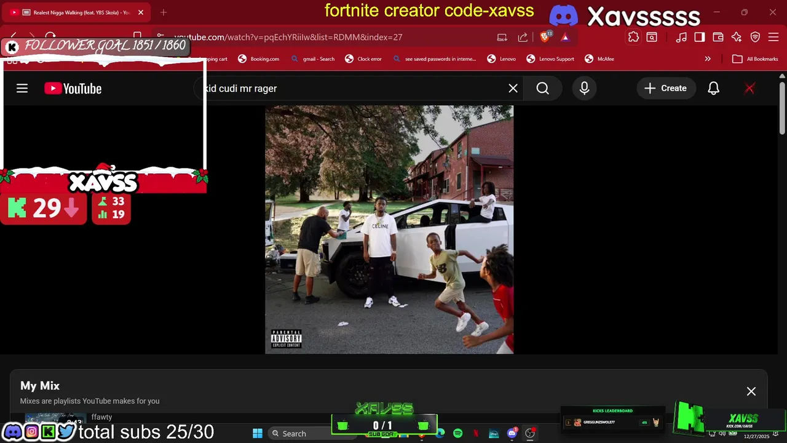This screenshot has height=443, width=787.
Task: Open the Booking.com bookmark
Action: (x=259, y=59)
